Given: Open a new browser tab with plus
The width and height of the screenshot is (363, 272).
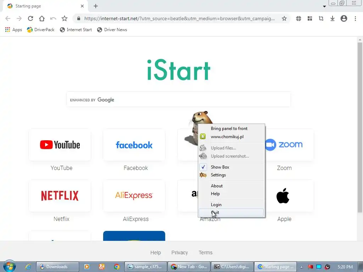Looking at the screenshot, I should point(96,6).
